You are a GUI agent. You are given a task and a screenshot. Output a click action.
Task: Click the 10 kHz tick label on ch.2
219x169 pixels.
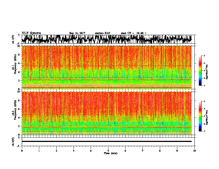pos(19,92)
